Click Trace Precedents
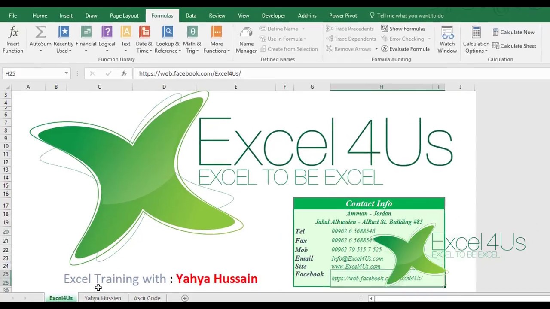 (350, 29)
